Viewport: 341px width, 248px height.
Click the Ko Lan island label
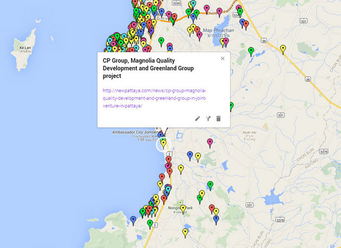[25, 47]
